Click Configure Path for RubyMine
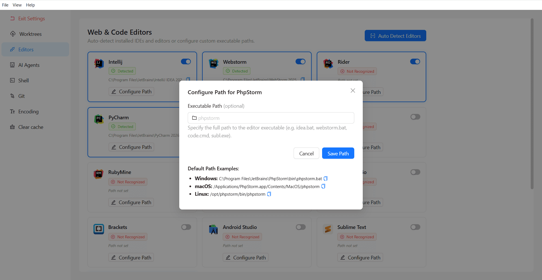This screenshot has height=280, width=542. pos(131,202)
